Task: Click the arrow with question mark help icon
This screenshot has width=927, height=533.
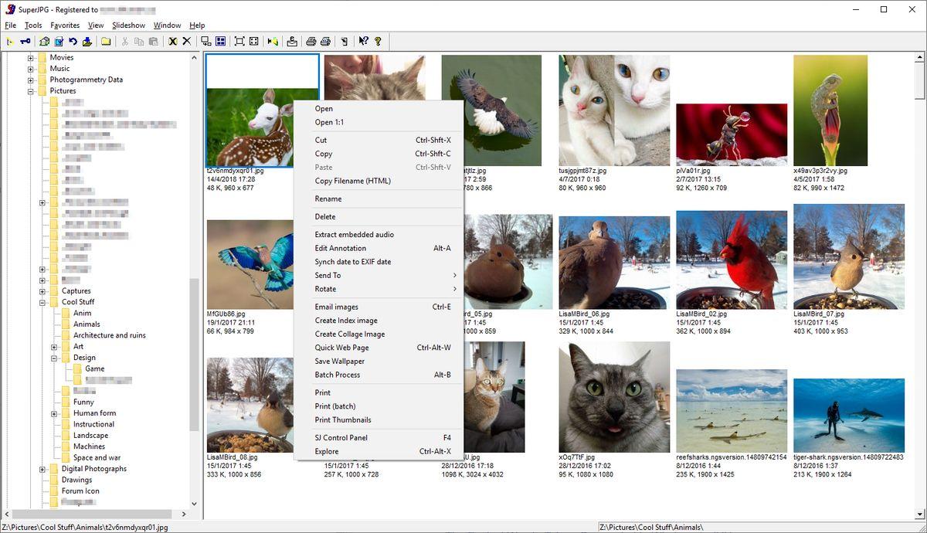Action: 363,41
